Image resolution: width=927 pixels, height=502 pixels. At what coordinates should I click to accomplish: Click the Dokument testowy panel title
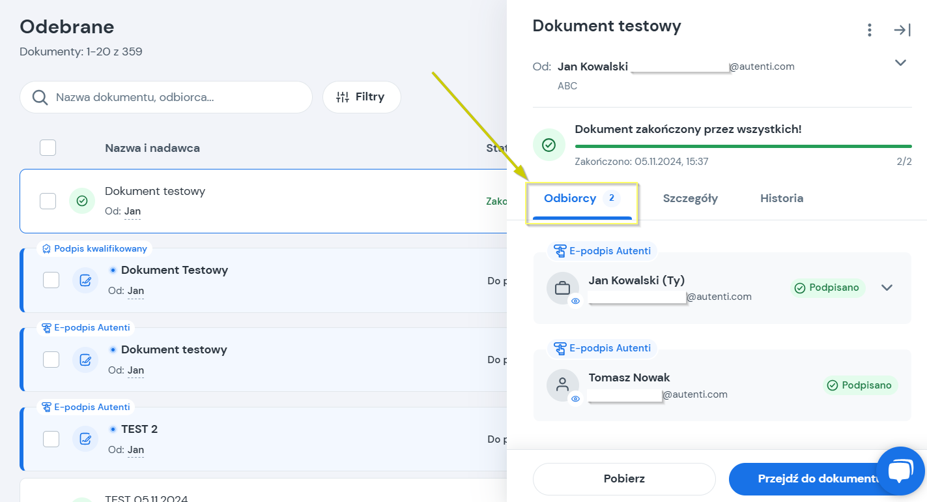(x=607, y=26)
